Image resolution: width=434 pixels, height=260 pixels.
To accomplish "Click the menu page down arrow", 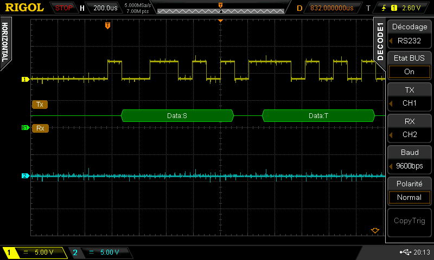I will [x=375, y=231].
